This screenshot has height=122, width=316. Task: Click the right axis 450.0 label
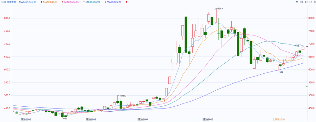(x=312, y=108)
